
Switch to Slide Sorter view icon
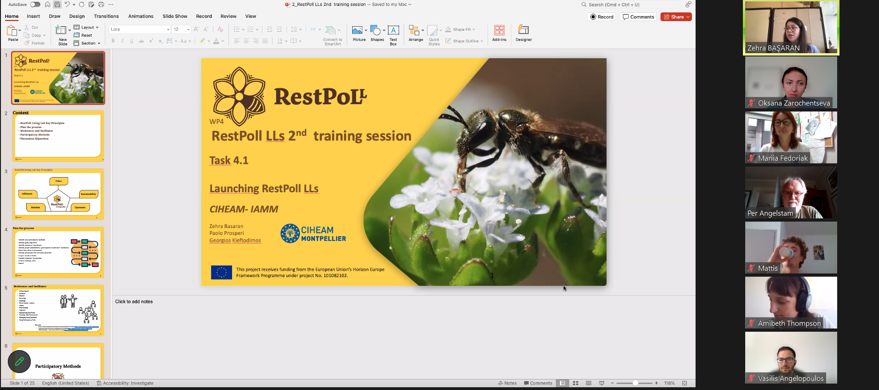click(x=576, y=383)
